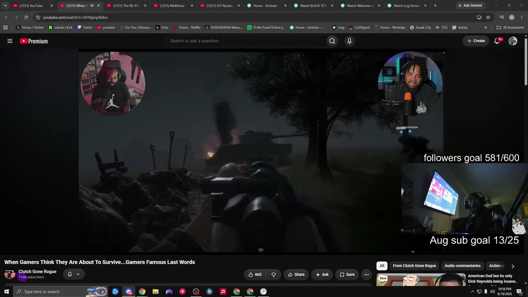The height and width of the screenshot is (297, 528).
Task: Open the Twitch bookmark
Action: (x=85, y=28)
